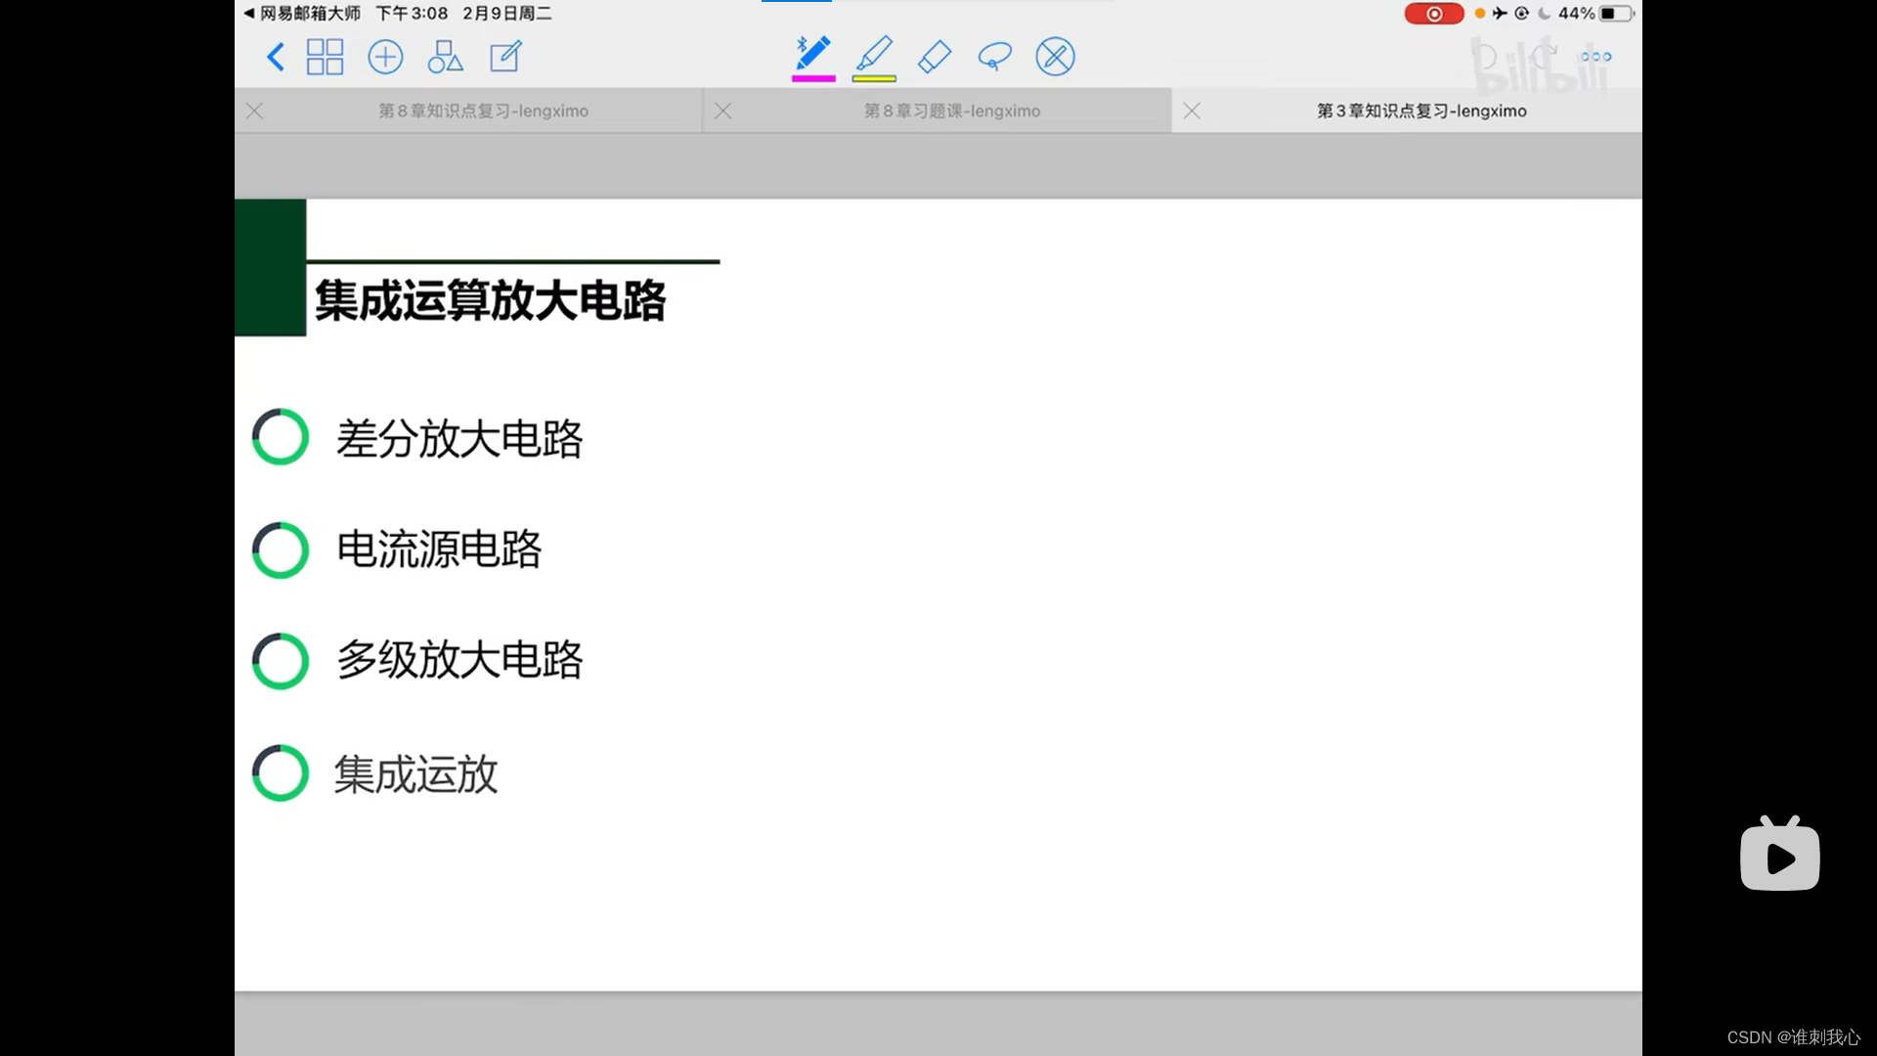1877x1056 pixels.
Task: Tap the edit note pencil-square icon
Action: [x=505, y=57]
